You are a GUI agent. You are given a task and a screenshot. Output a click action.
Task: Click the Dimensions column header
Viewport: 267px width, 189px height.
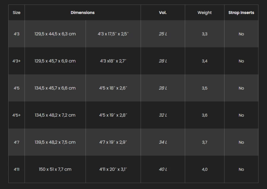82,13
